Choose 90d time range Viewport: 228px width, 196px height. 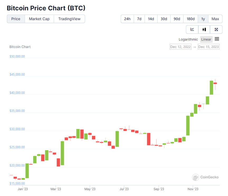pos(177,19)
